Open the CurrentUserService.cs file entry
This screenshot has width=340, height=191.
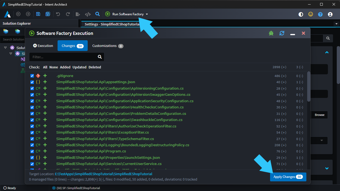[109, 164]
